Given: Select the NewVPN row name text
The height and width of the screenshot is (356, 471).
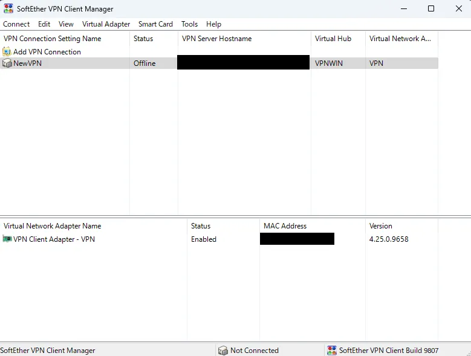Looking at the screenshot, I should [28, 63].
